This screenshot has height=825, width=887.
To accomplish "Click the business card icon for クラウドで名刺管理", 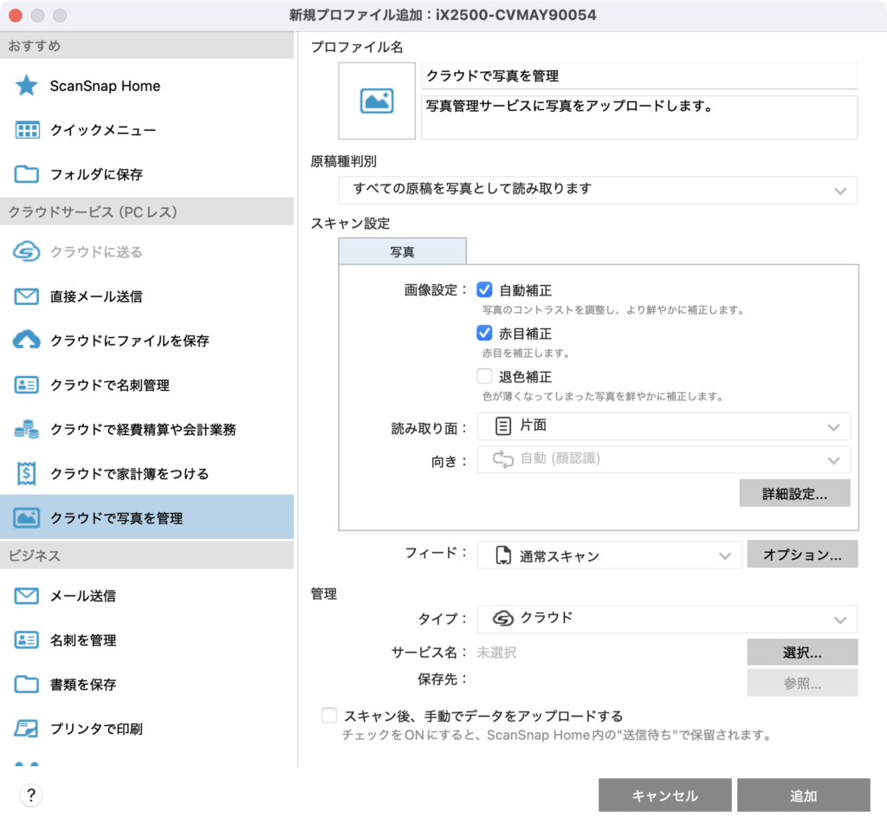I will click(27, 385).
